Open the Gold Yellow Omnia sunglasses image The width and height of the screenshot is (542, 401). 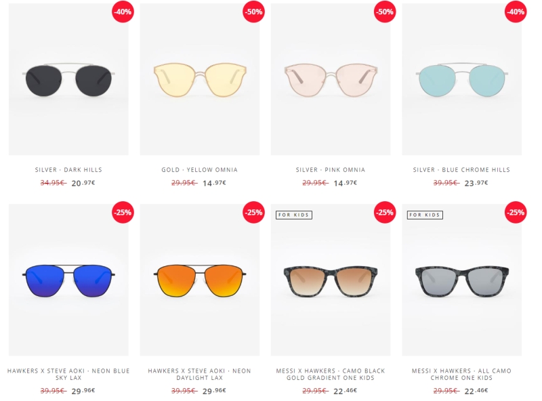pos(200,79)
